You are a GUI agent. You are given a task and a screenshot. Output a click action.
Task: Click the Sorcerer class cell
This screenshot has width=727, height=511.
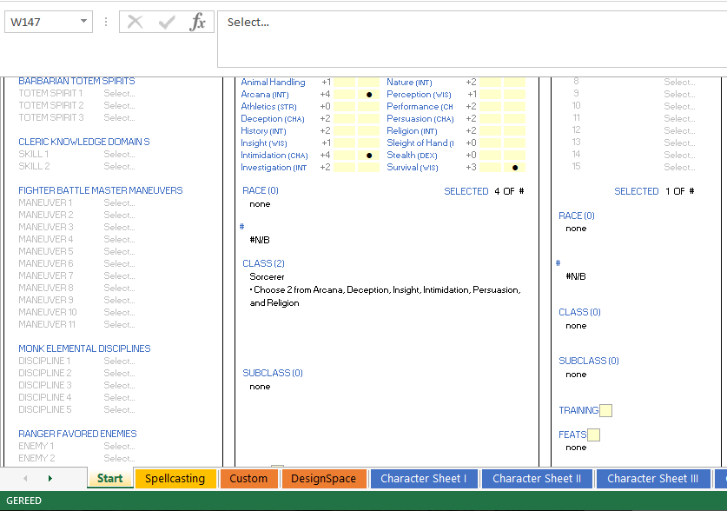pos(267,277)
